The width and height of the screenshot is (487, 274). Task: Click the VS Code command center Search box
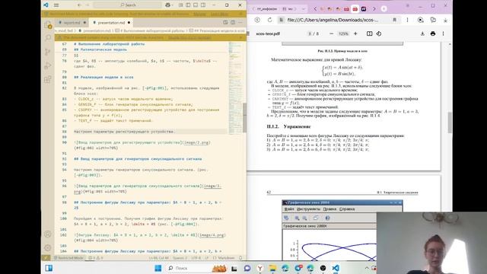coord(128,5)
